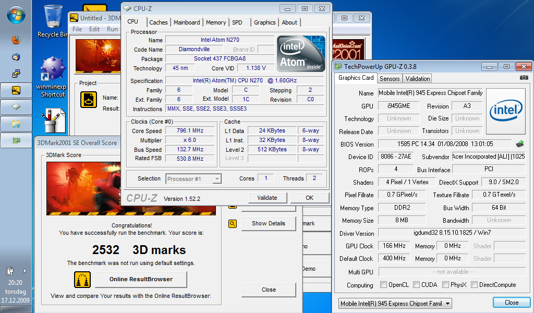This screenshot has height=313, width=534.
Task: Click the Intel Atom logo in CPU-Z
Action: 301,54
